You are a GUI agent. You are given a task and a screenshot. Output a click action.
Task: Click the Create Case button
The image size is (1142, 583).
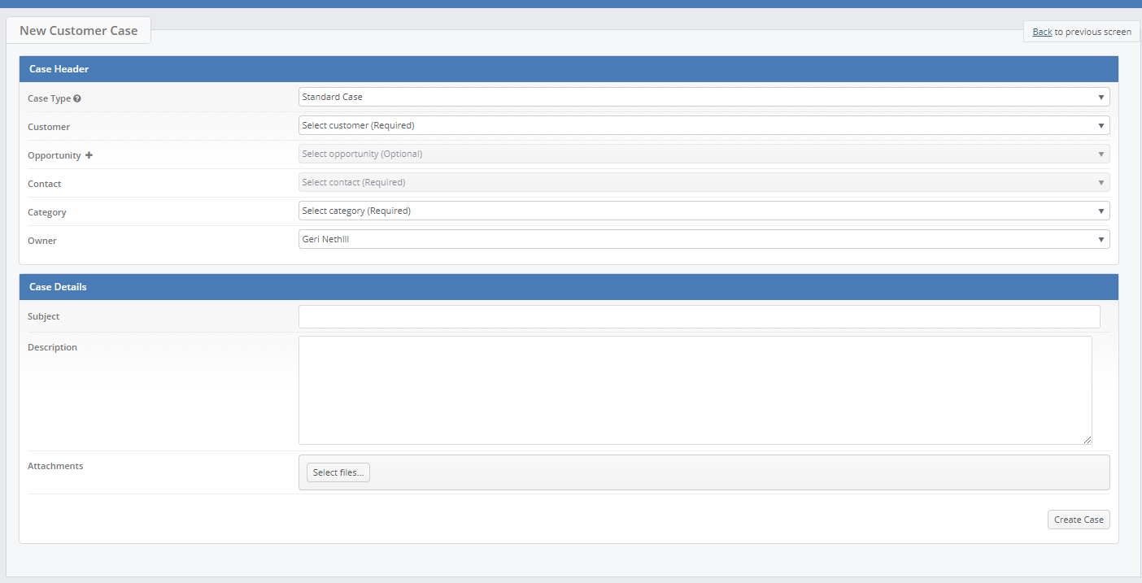point(1079,520)
